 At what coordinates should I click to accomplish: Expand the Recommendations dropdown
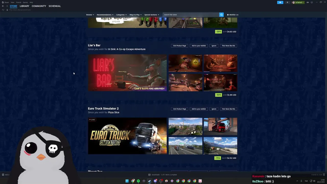coord(105,15)
